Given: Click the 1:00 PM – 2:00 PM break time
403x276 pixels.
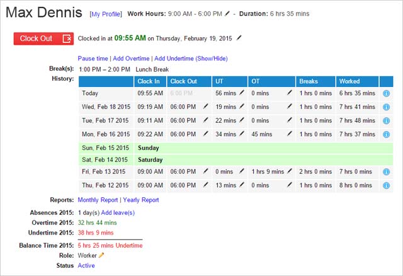Looking at the screenshot, I should click(x=105, y=69).
